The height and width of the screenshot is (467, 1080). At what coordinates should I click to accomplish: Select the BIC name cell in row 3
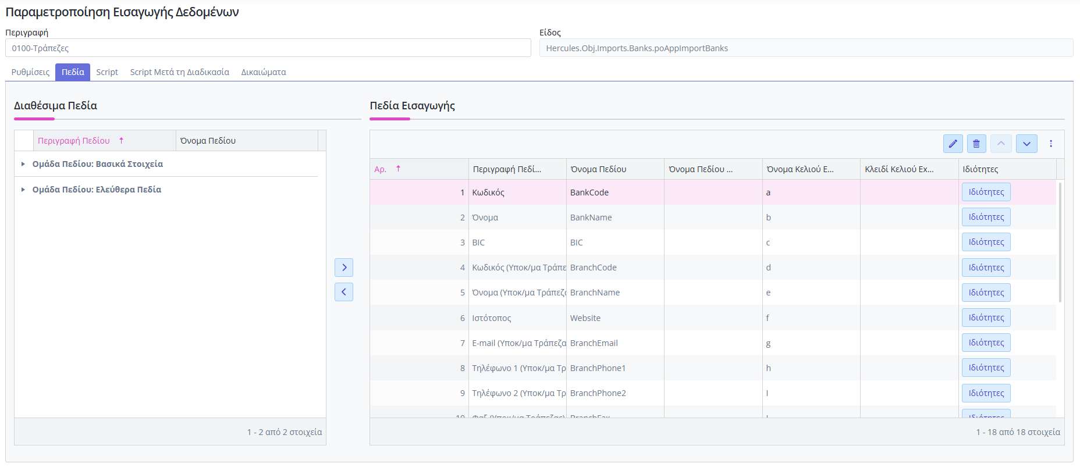point(615,243)
